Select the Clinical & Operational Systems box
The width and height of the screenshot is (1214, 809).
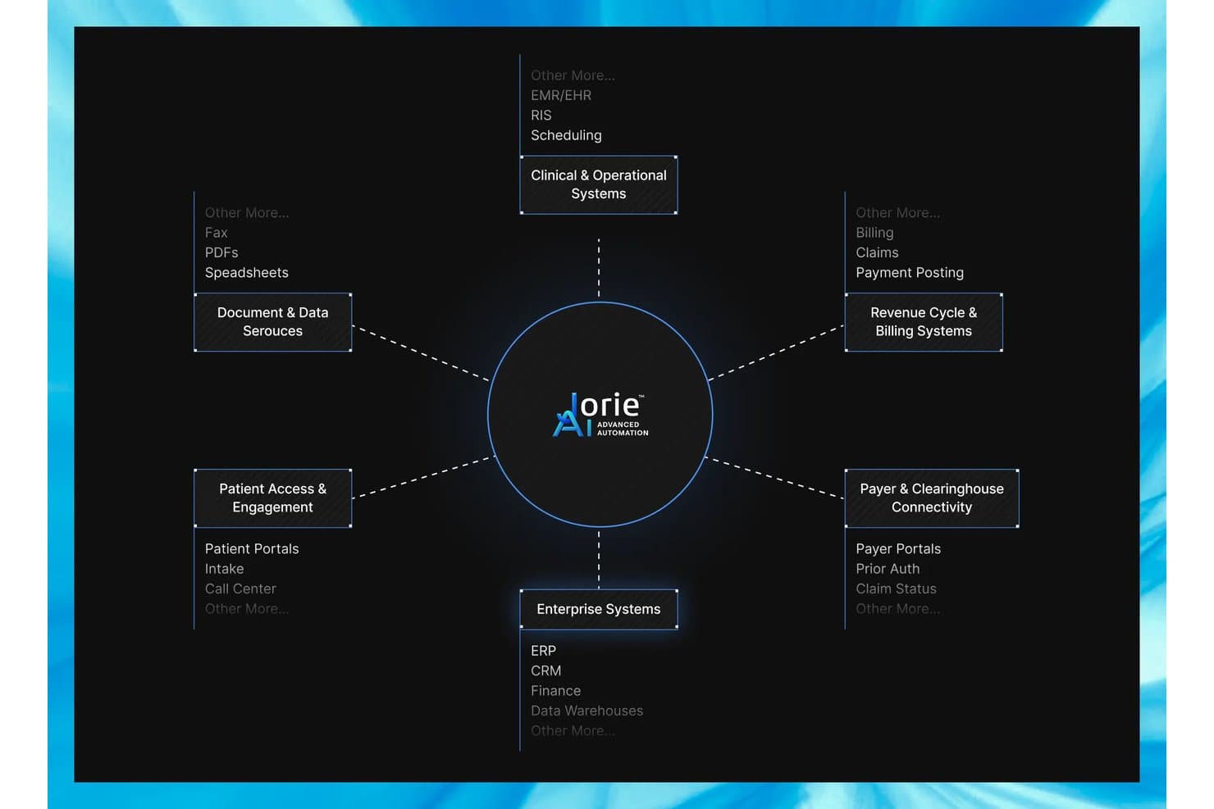click(x=599, y=185)
